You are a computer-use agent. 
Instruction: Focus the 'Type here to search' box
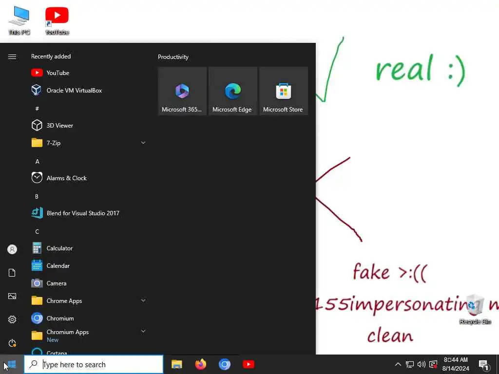click(94, 364)
